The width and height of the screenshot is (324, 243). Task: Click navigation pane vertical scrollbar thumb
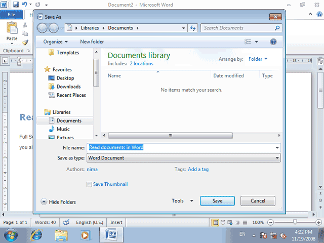[x=96, y=72]
